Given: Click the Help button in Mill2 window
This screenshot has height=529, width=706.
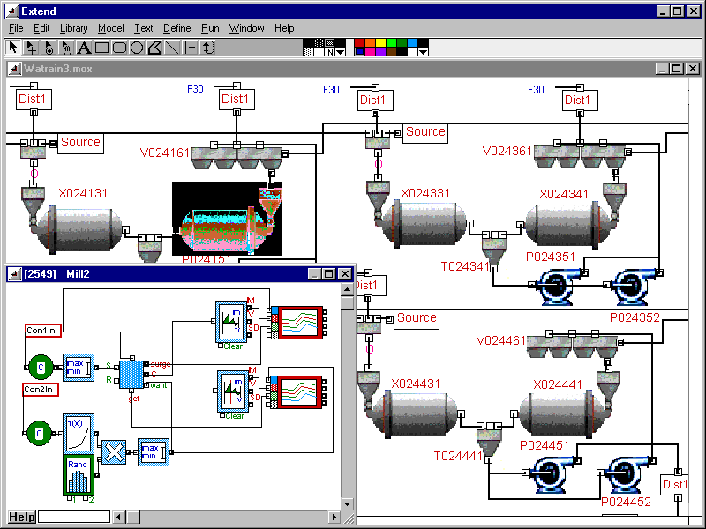Looking at the screenshot, I should [x=21, y=517].
